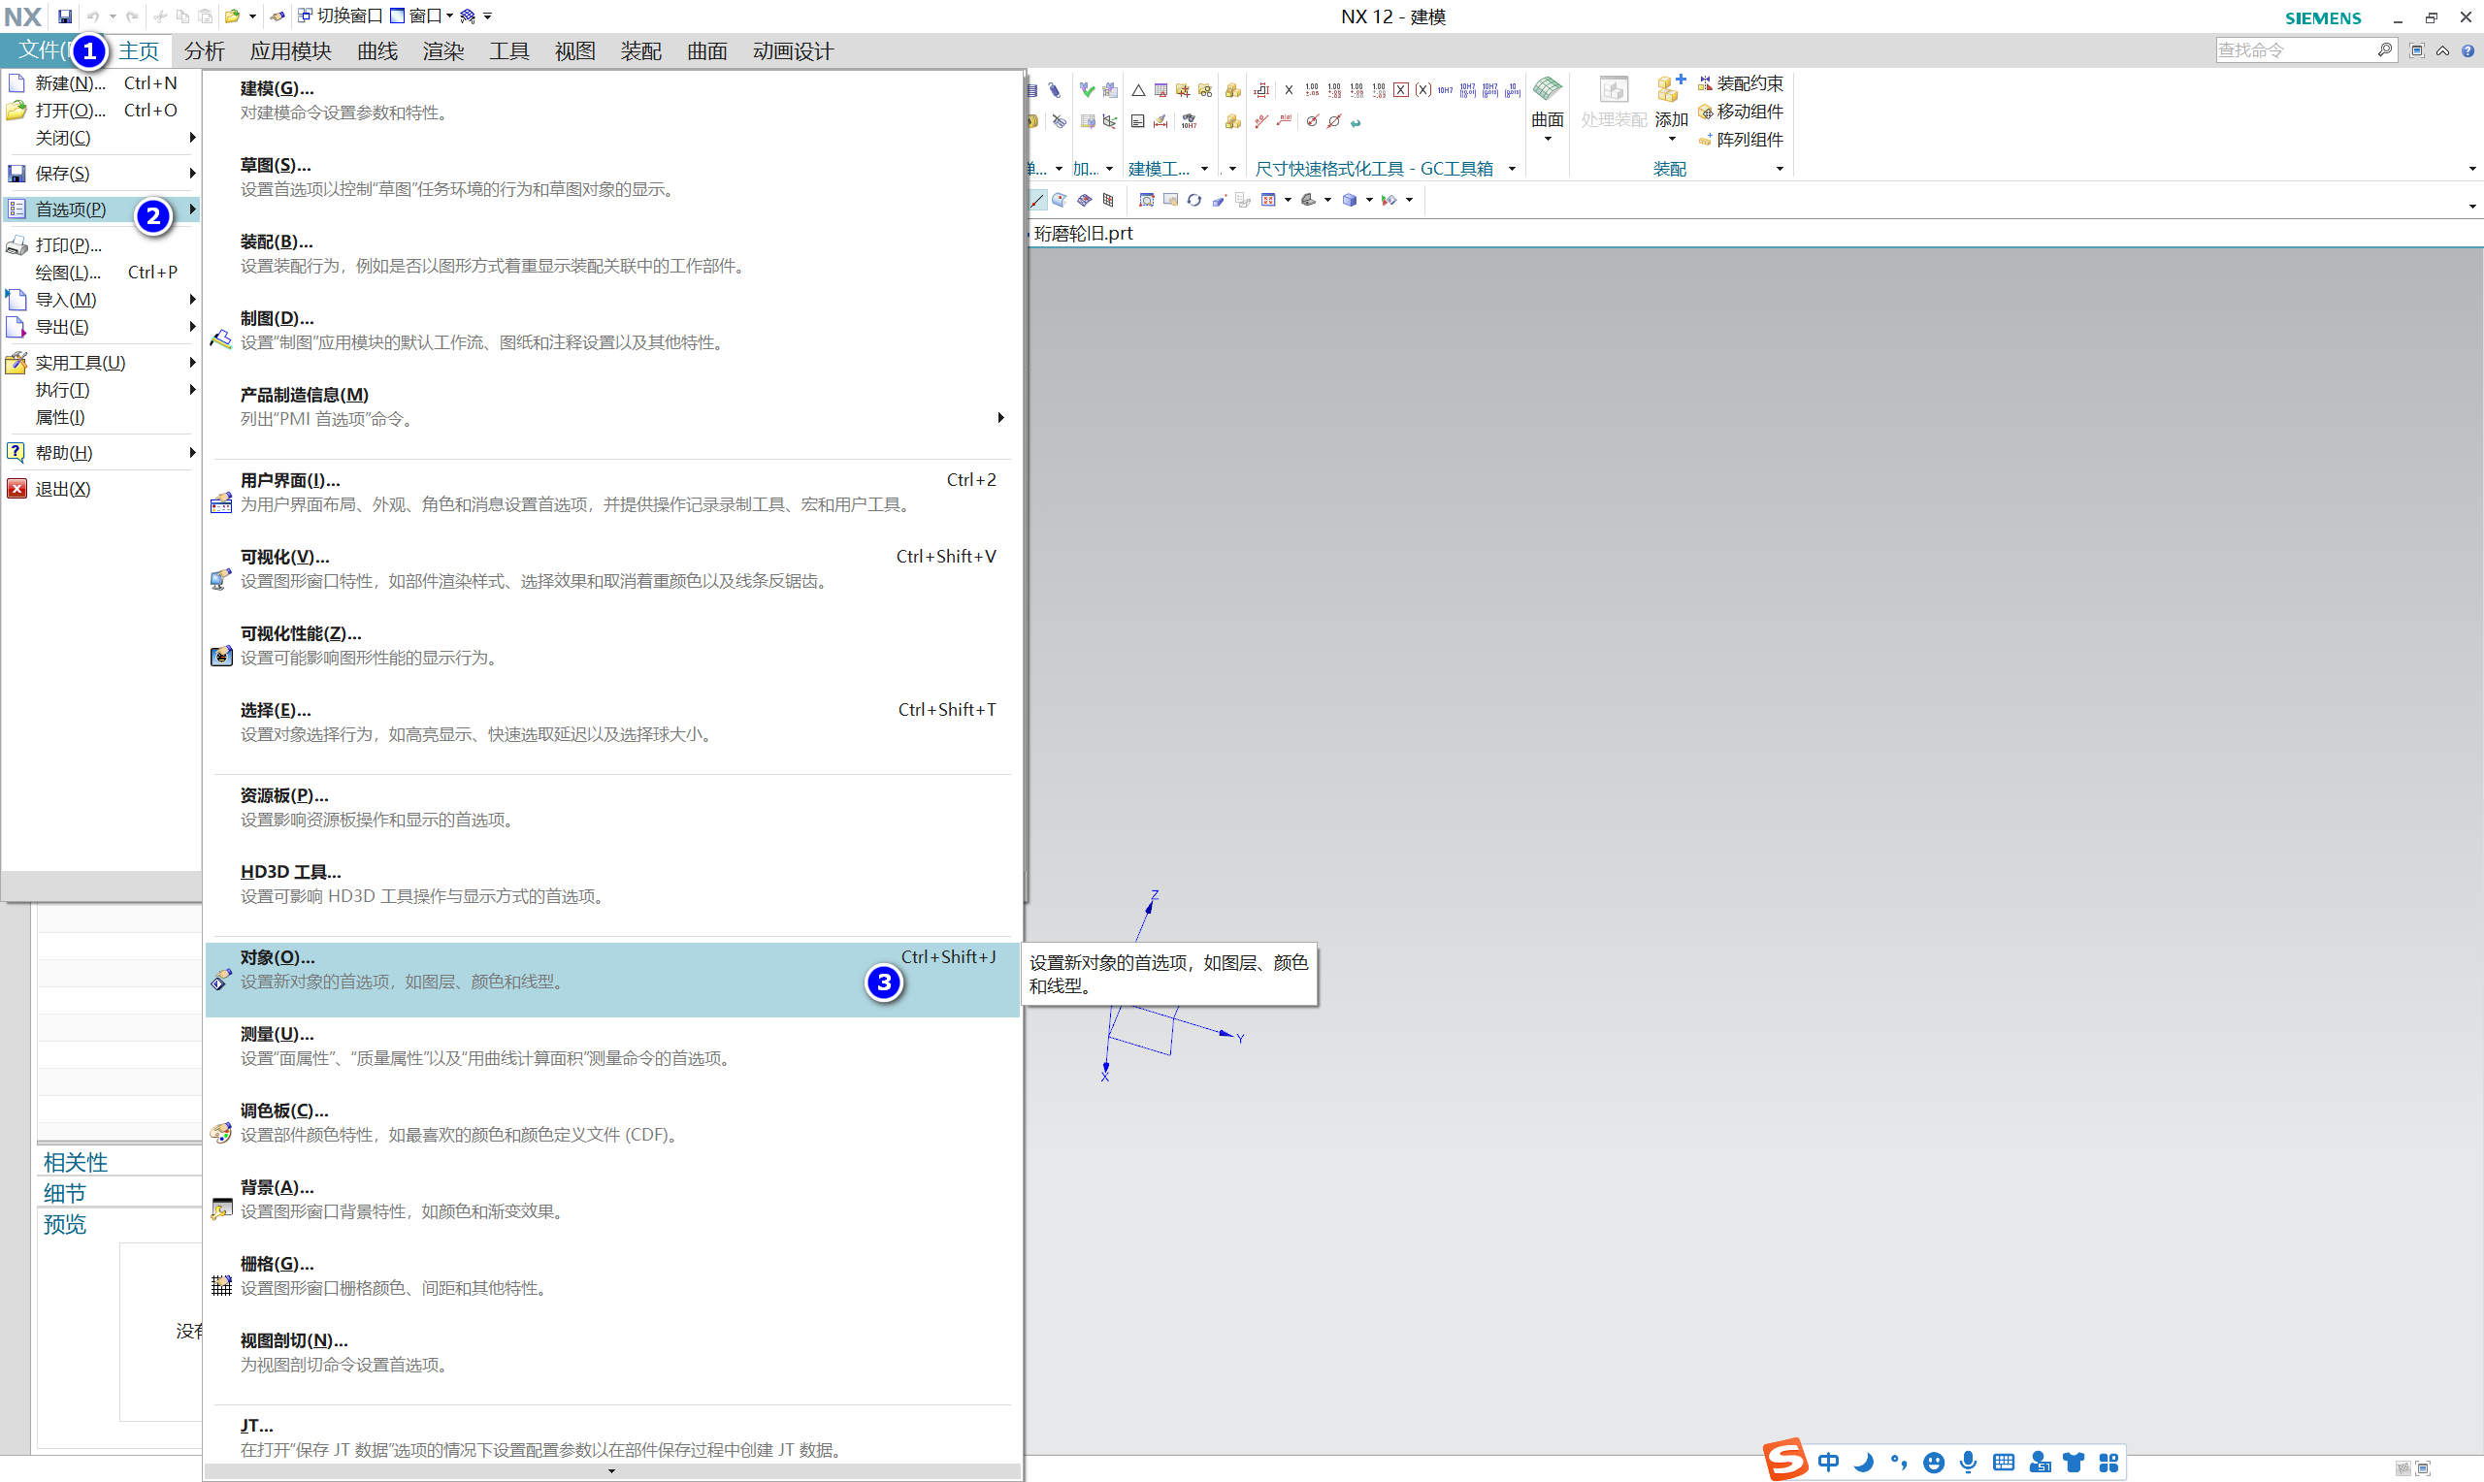Click 装配约束 assembly constraints
2484x1482 pixels.
click(1741, 83)
